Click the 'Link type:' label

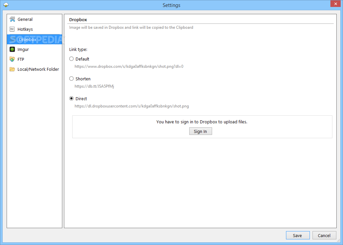point(78,50)
